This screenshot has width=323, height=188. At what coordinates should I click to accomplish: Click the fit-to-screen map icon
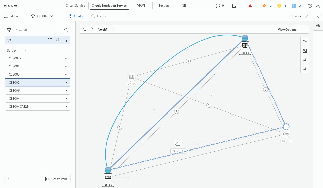[305, 51]
